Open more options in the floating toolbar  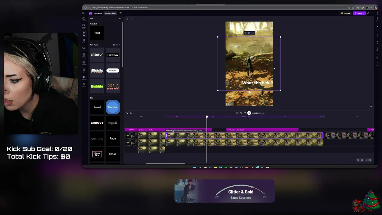click(x=253, y=33)
